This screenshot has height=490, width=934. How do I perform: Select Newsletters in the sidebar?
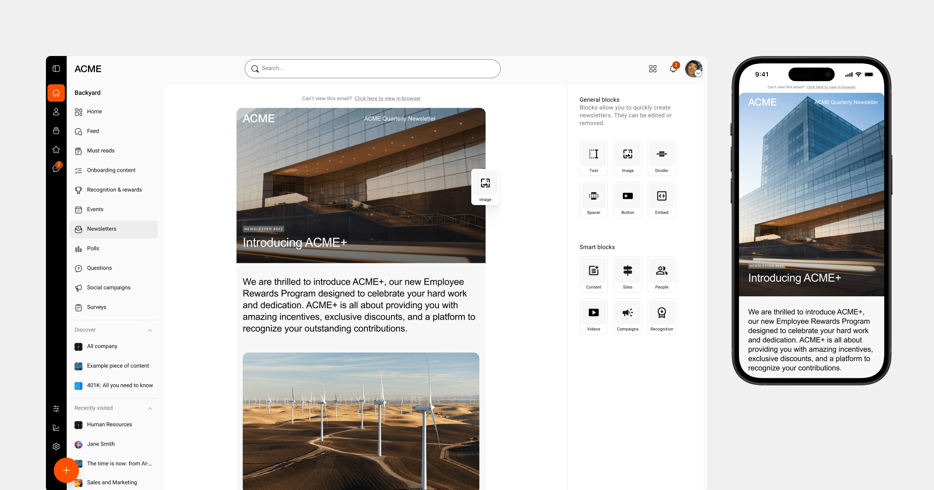tap(114, 229)
